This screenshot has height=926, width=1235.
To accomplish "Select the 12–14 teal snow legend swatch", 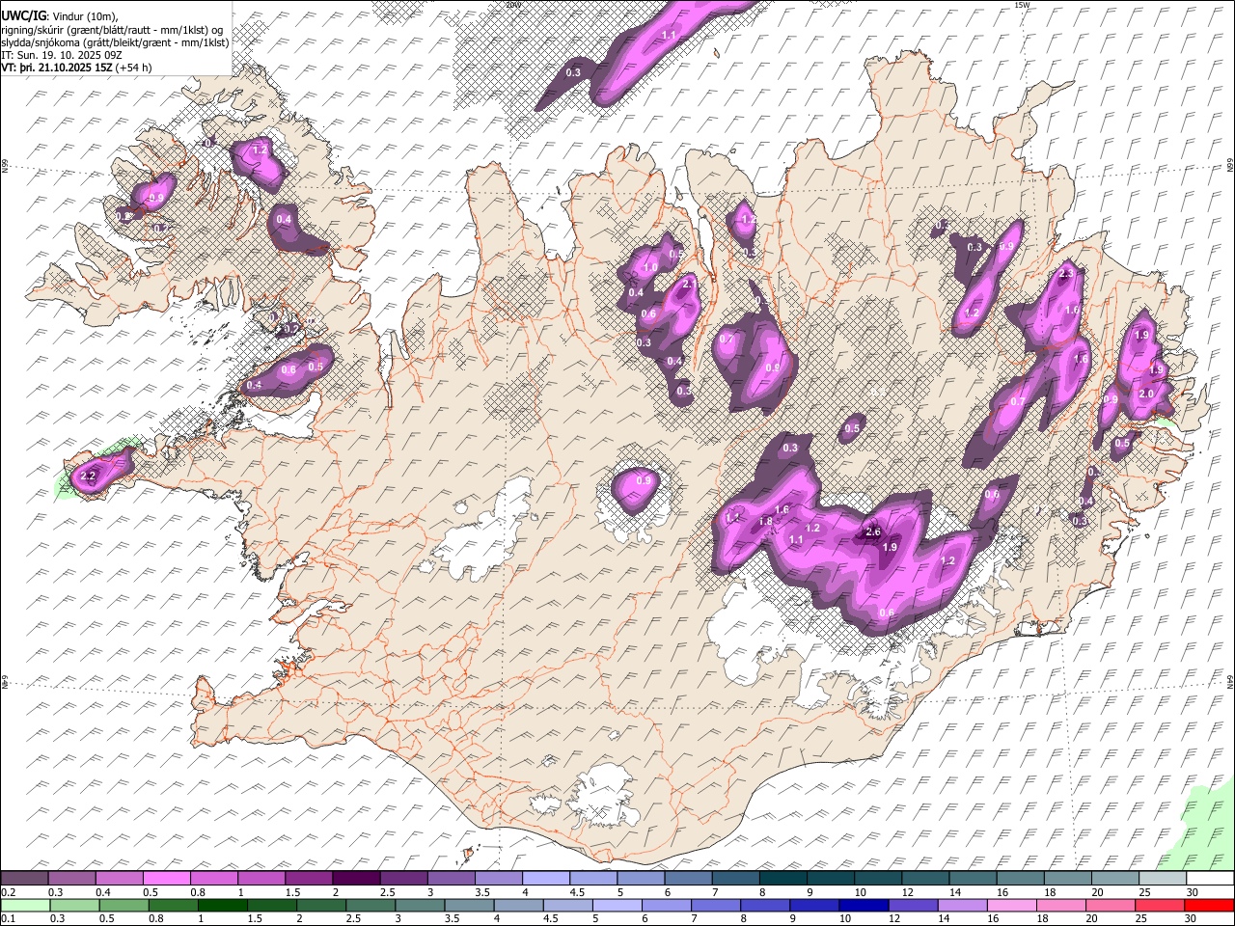I will (x=926, y=878).
